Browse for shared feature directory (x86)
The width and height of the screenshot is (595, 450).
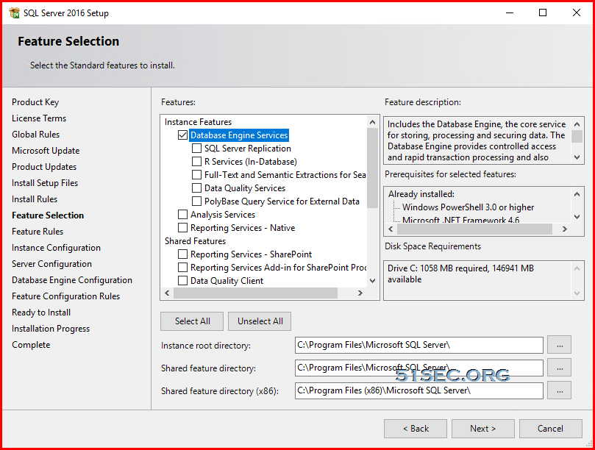pos(560,391)
